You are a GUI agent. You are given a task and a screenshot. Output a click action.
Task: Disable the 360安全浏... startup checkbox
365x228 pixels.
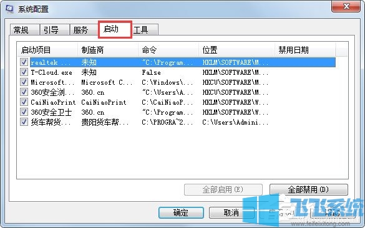[24, 92]
